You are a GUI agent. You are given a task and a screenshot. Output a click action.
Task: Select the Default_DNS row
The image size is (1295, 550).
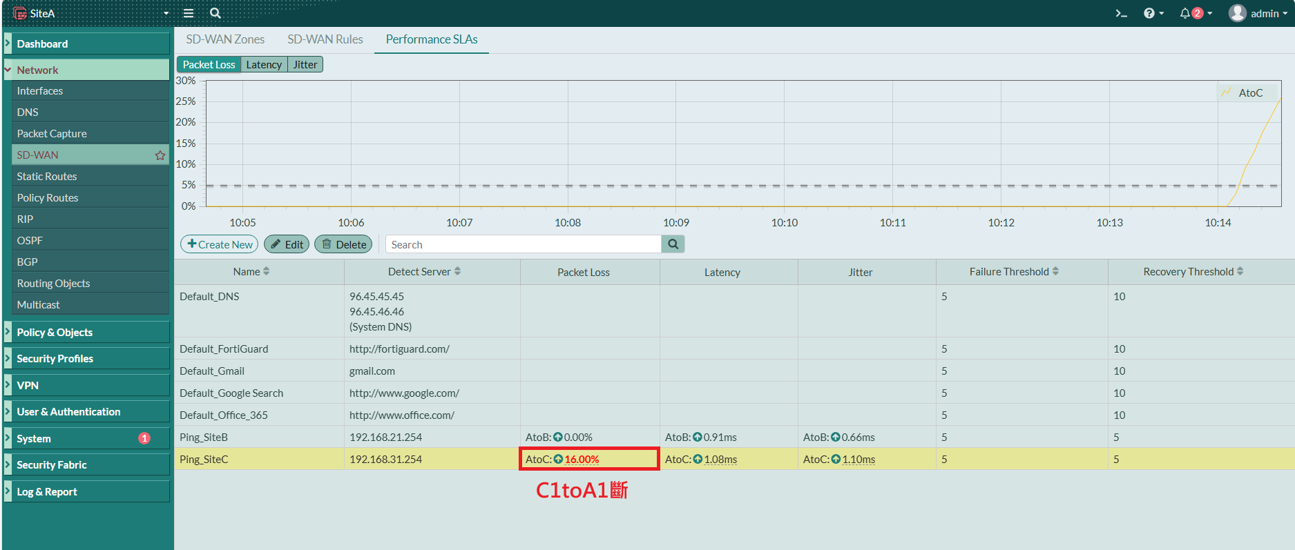click(x=734, y=311)
